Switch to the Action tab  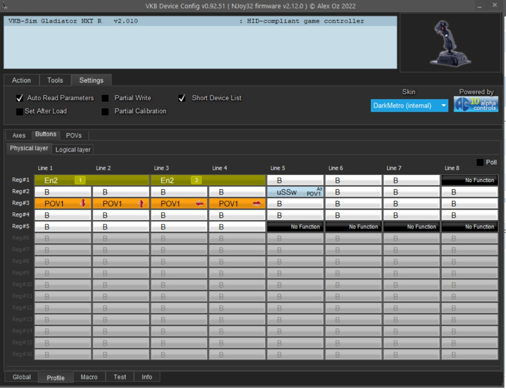pyautogui.click(x=21, y=80)
